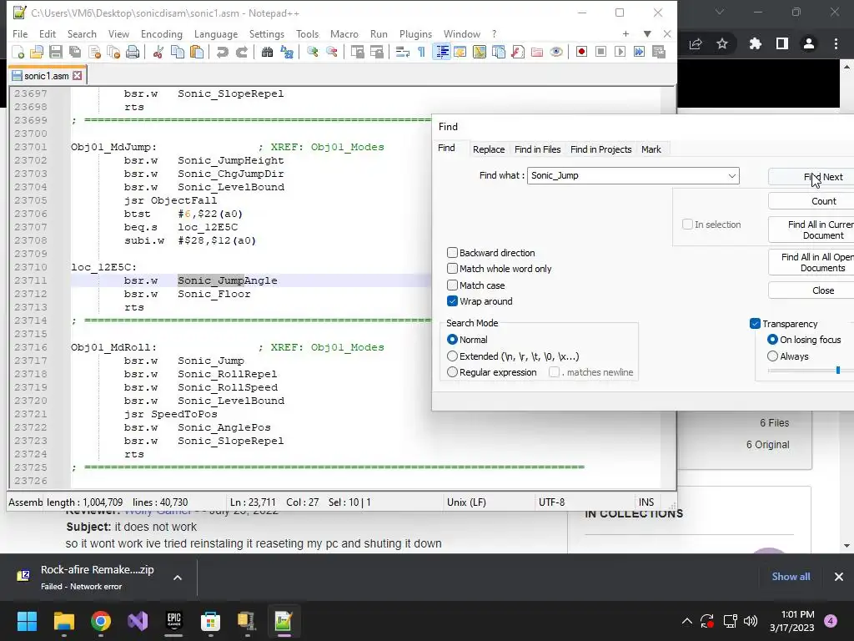Enable Match case checkbox
854x641 pixels.
tap(452, 285)
